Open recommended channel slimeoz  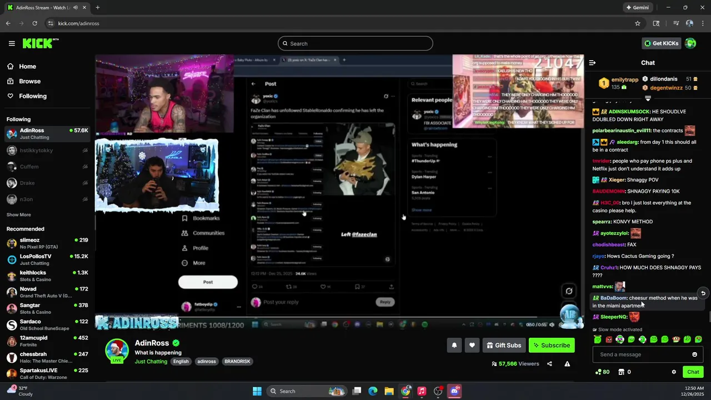(x=47, y=243)
